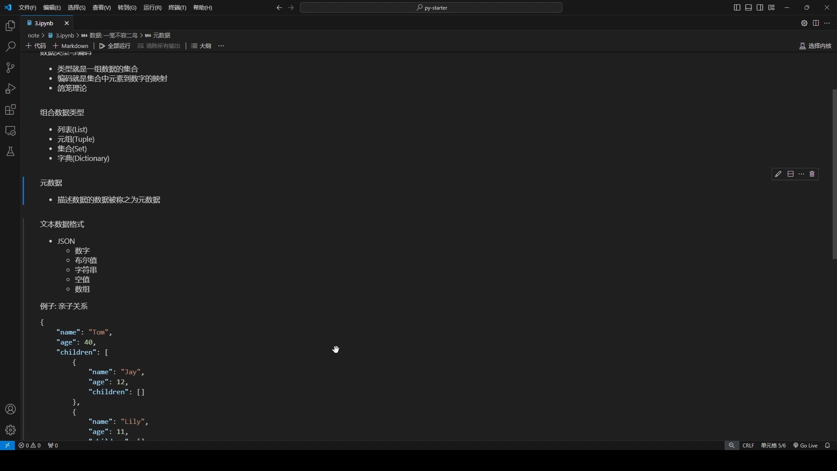Add a new code cell with 代码

tap(36, 46)
